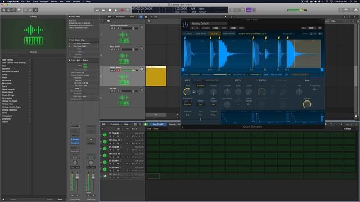Toggle the LFO Key Trigger On button

pyautogui.click(x=213, y=104)
